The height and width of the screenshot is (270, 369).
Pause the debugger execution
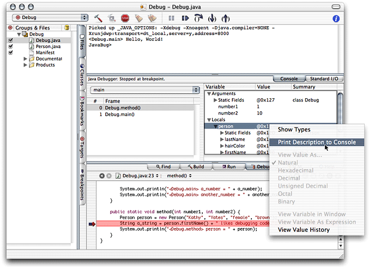[x=172, y=18]
